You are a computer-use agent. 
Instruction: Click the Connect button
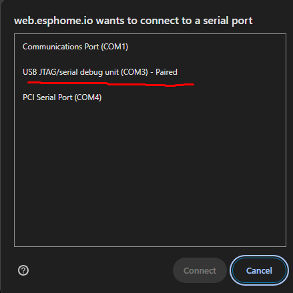pyautogui.click(x=200, y=270)
